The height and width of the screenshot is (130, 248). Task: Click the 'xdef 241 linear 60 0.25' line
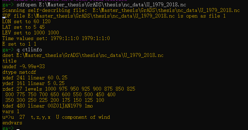(x=35, y=78)
